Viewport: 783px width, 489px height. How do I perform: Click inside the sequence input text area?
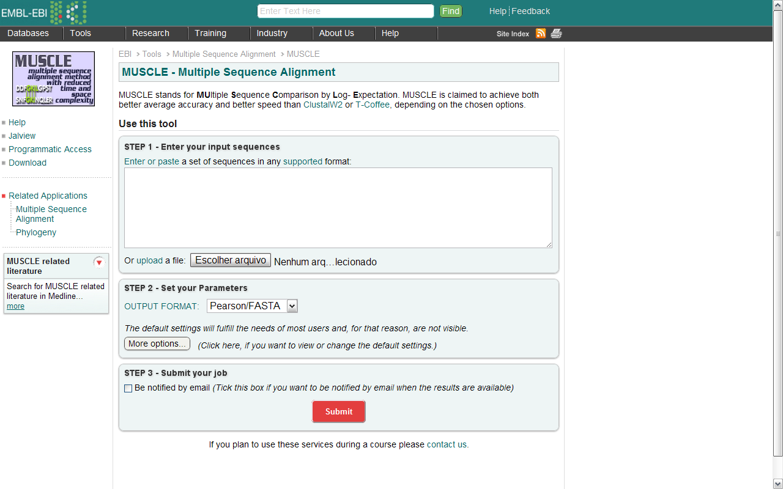coord(338,208)
